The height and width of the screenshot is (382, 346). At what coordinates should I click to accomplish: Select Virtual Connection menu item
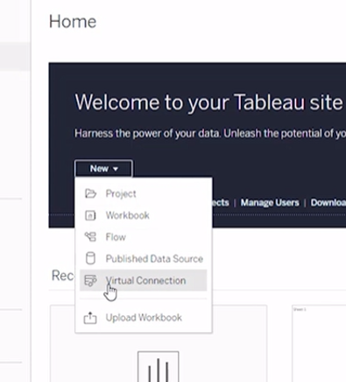(143, 280)
